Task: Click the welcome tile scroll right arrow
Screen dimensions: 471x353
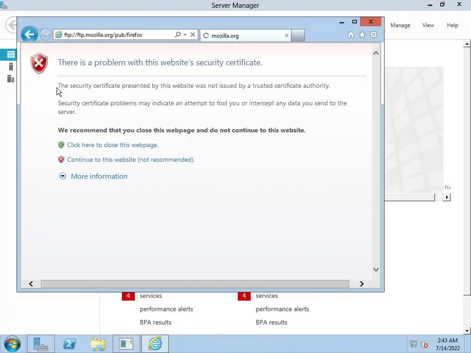Action: point(447,197)
